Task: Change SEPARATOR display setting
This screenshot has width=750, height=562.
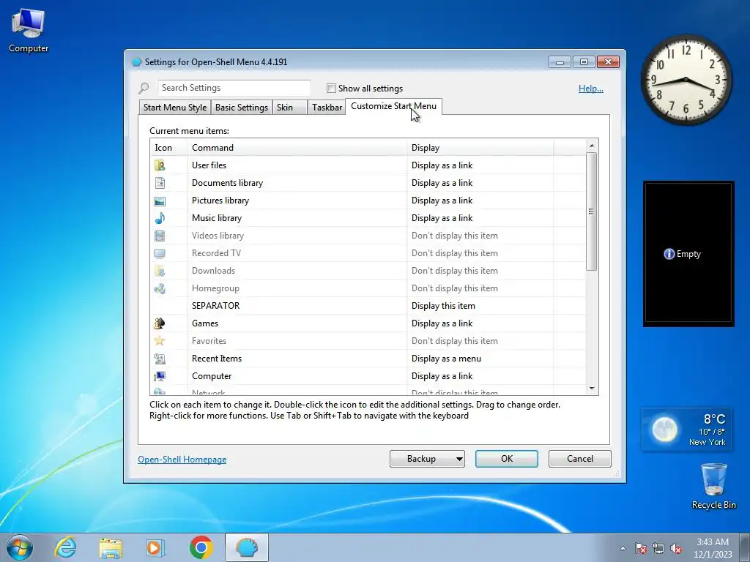Action: 443,306
